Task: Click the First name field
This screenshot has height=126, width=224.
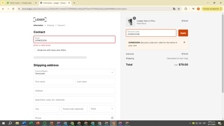Action: [54, 82]
